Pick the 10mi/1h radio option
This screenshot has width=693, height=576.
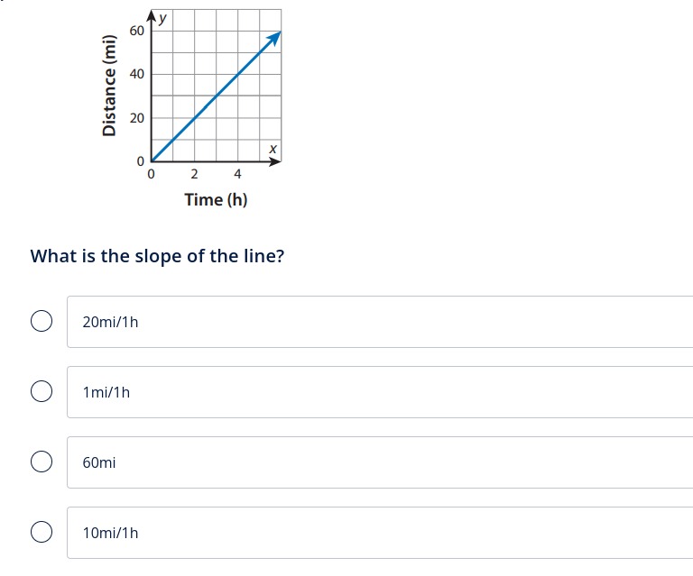tap(42, 532)
